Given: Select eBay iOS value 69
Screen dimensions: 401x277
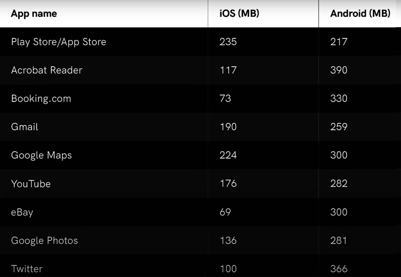Looking at the screenshot, I should [x=225, y=212].
